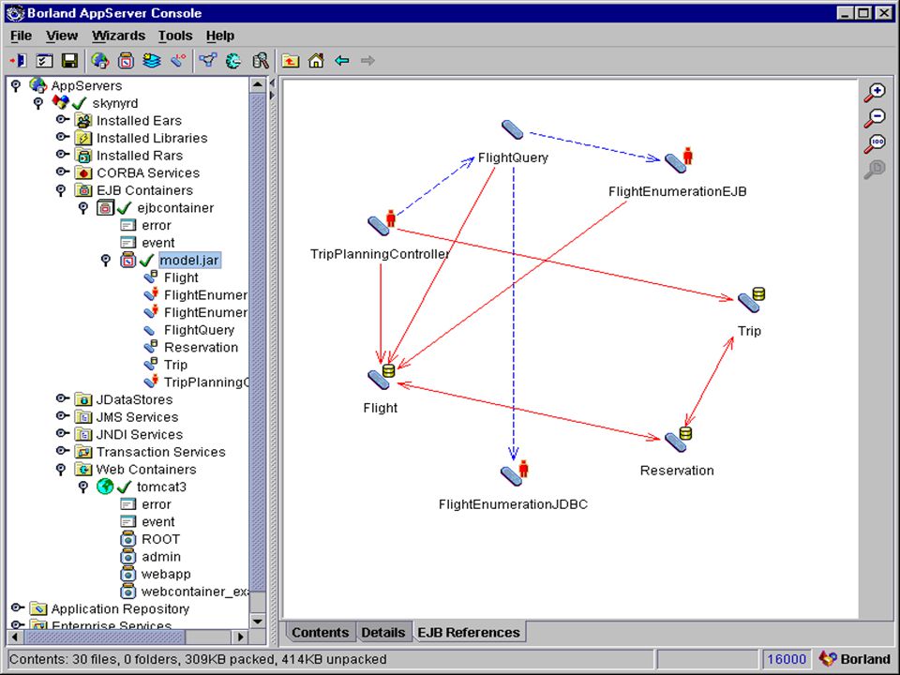
Task: Click the Trip entity bean node
Action: click(751, 300)
